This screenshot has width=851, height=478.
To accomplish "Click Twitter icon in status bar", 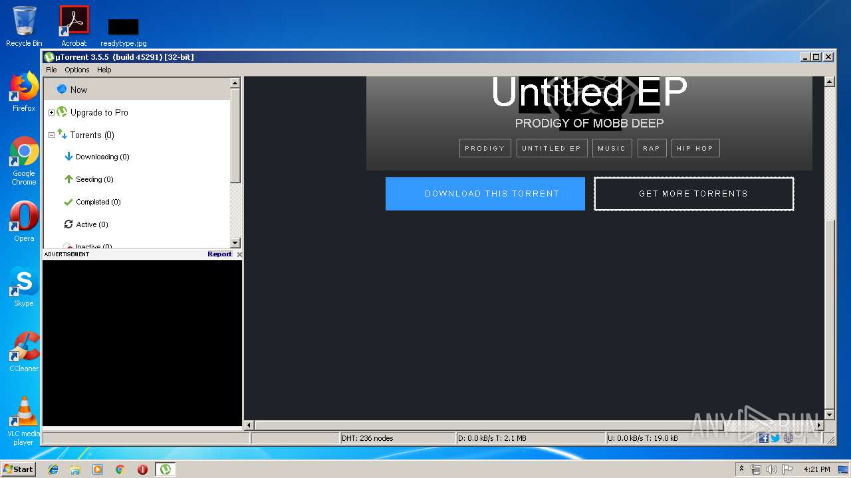I will 775,438.
